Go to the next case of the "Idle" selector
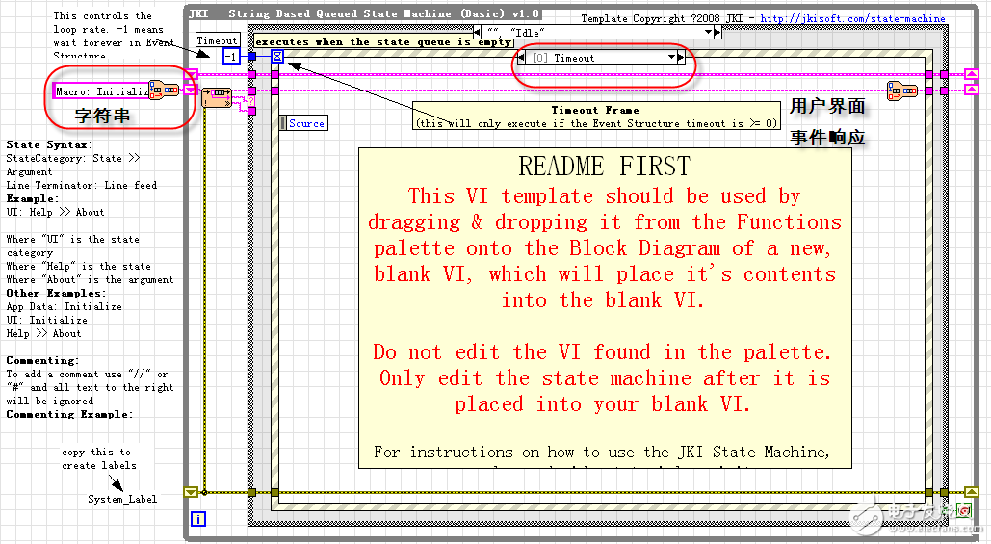The width and height of the screenshot is (991, 544). coord(717,32)
